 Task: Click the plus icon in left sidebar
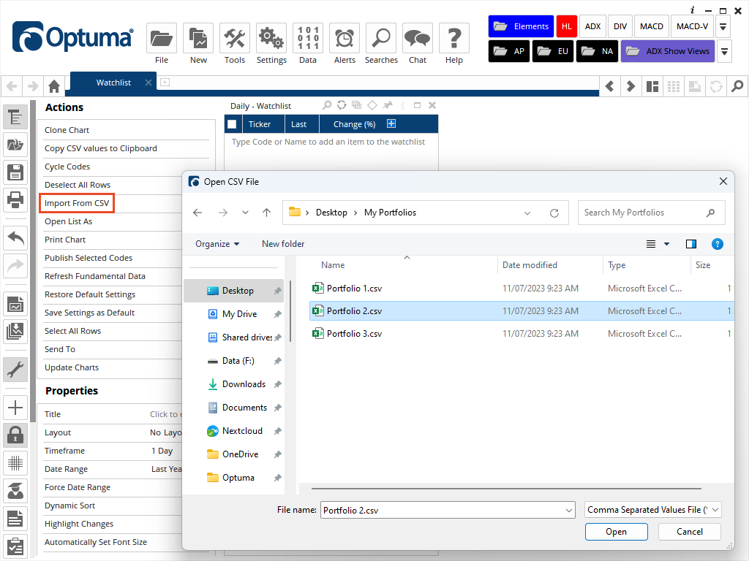(15, 408)
